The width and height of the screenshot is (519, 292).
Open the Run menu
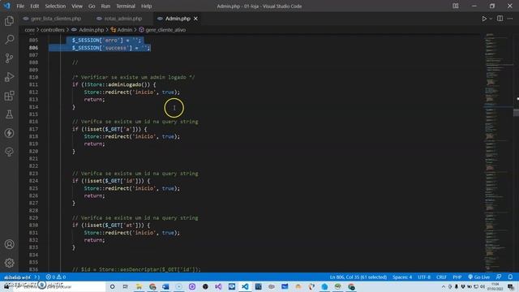[105, 6]
